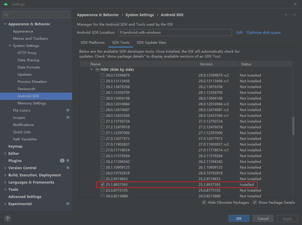Go back using the left arrow icon
This screenshot has height=225, width=302.
click(x=287, y=15)
